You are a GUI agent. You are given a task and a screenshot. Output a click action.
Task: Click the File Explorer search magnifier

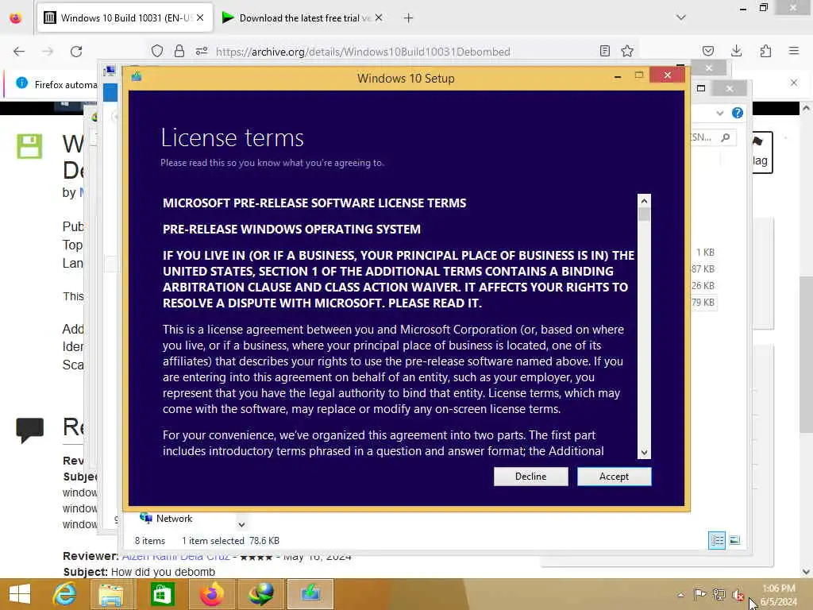[726, 137]
